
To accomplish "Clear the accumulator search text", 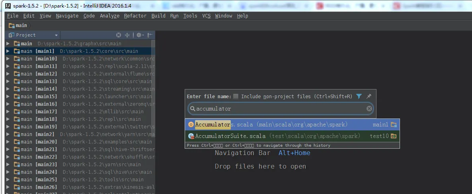I will (x=369, y=109).
